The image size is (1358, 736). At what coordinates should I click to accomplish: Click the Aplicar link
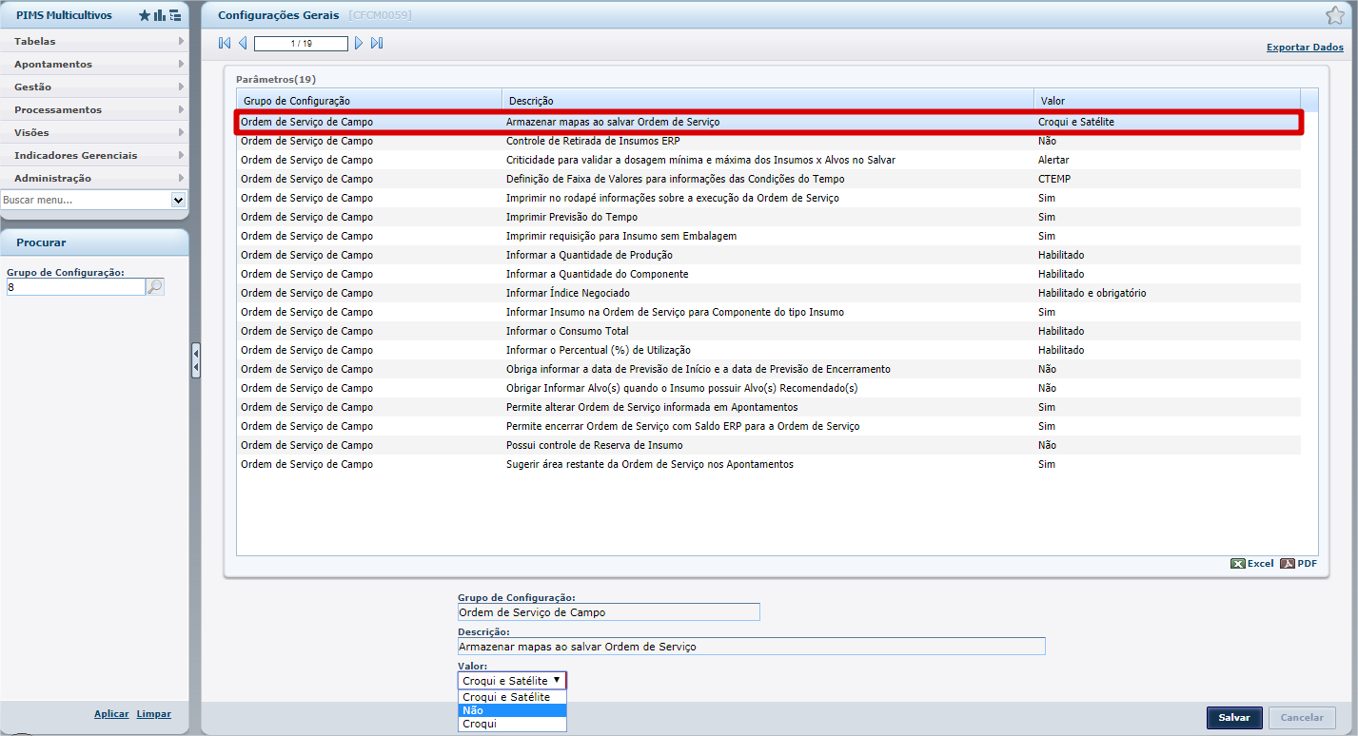(111, 713)
